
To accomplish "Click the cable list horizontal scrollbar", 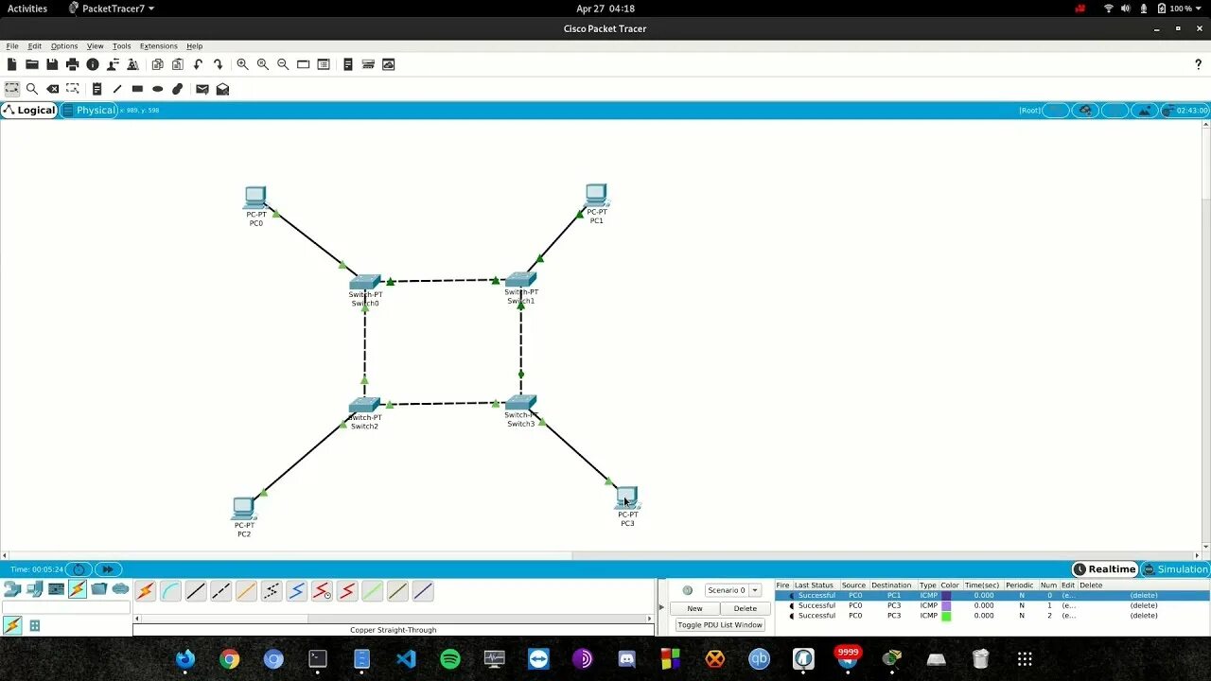I will (x=393, y=619).
